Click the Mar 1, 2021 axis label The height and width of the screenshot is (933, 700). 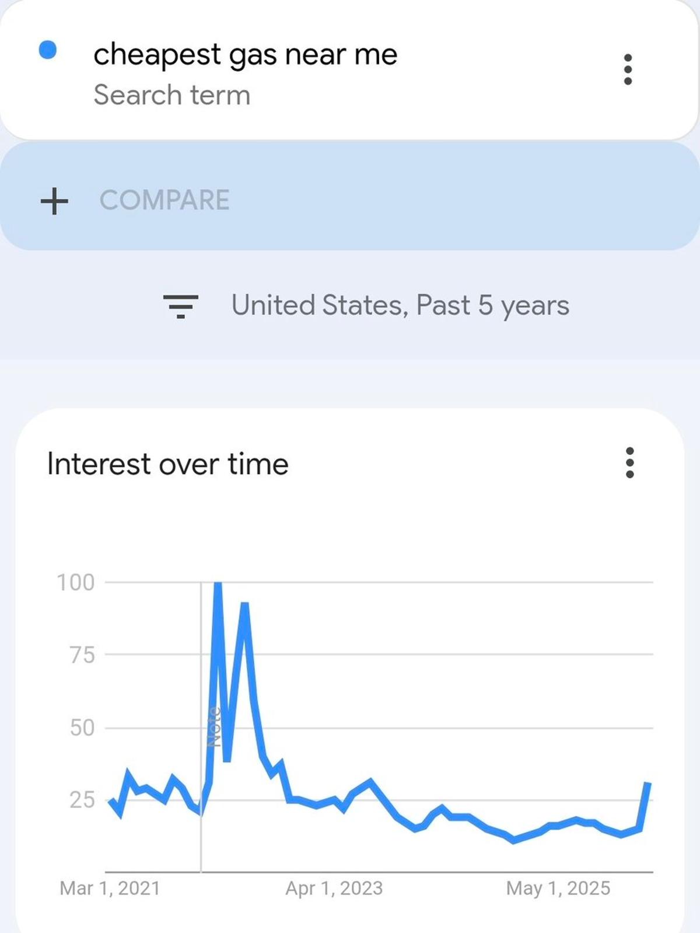tap(110, 888)
